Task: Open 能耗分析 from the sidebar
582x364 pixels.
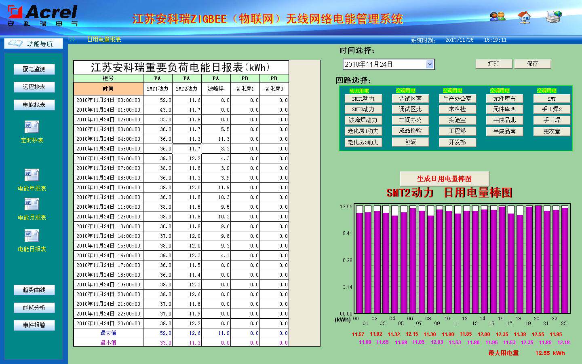Action: [34, 308]
